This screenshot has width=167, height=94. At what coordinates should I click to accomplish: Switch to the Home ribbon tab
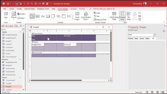click(12, 9)
